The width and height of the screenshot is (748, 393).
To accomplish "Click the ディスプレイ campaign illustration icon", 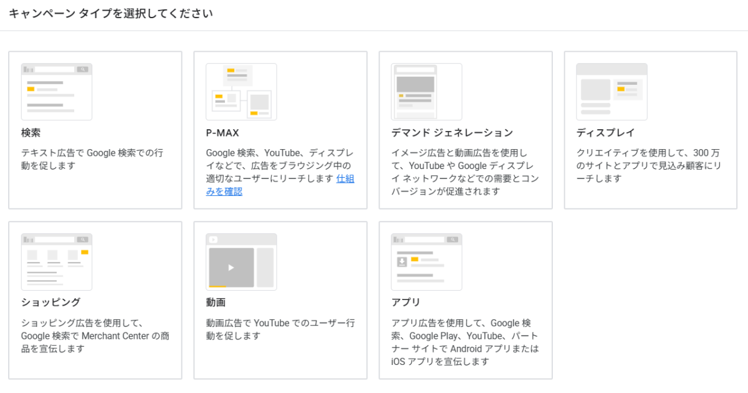I will pyautogui.click(x=611, y=92).
